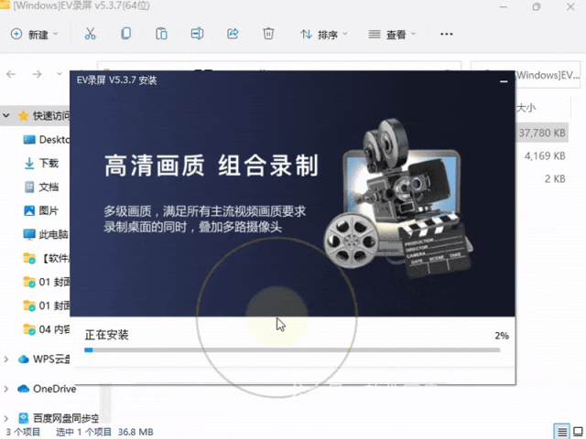
Task: Select 百度网盘同步空间 in sidebar
Action: click(x=59, y=418)
